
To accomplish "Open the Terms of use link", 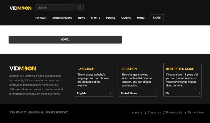I will 196,112.
